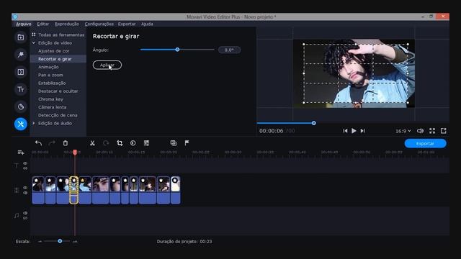Open the Transition wizard icon
461x259 pixels.
(x=174, y=143)
